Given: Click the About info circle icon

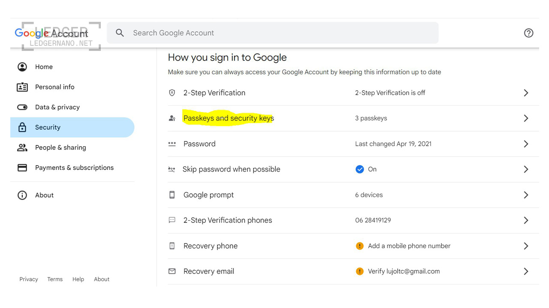Looking at the screenshot, I should tap(22, 195).
